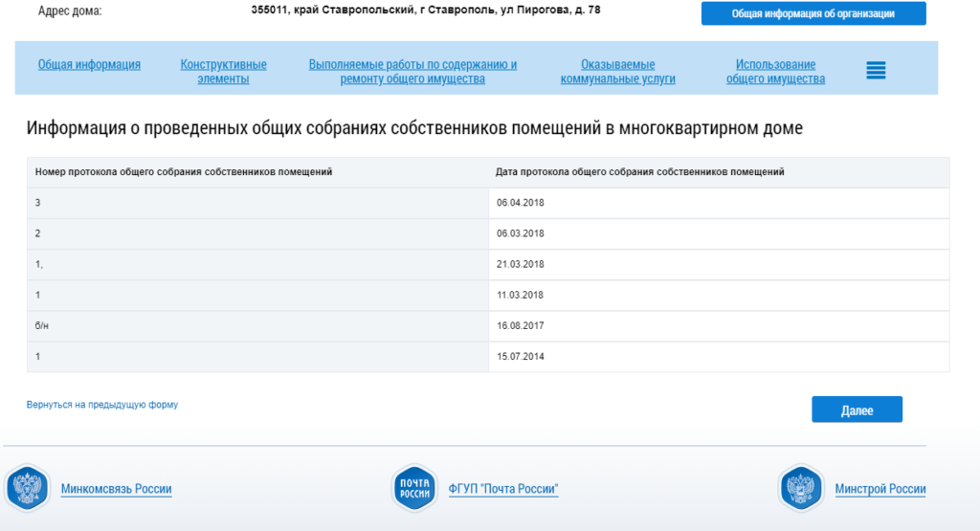Image resolution: width=980 pixels, height=531 pixels.
Task: Click the Минстрой России emblem icon
Action: click(801, 488)
